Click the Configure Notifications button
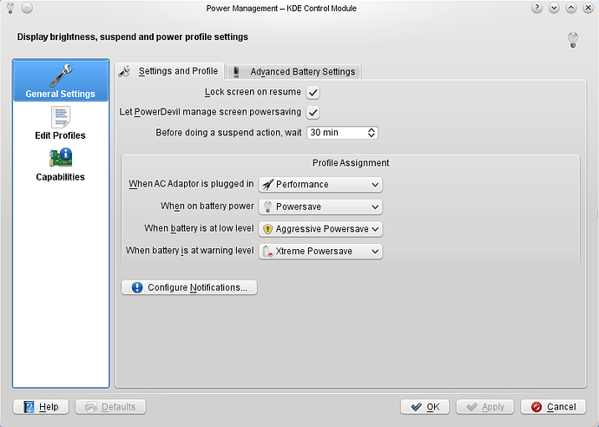 [189, 287]
